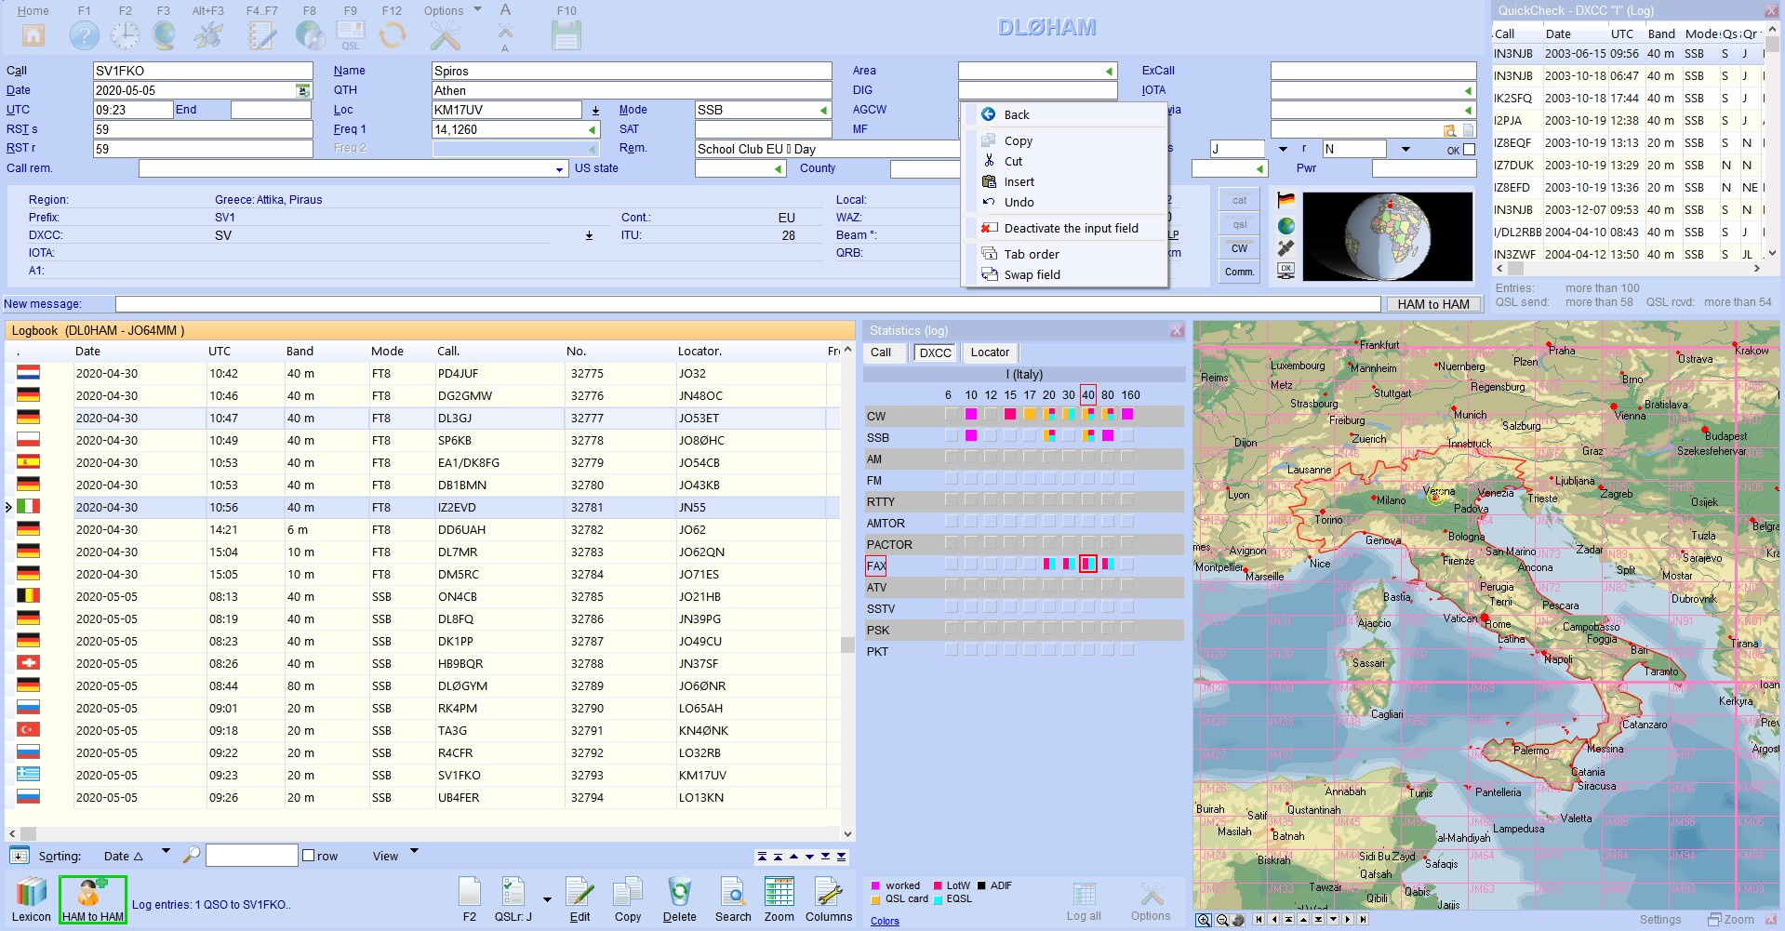Click the DX cluster monitor icon
This screenshot has height=931, width=1785.
click(x=1285, y=271)
